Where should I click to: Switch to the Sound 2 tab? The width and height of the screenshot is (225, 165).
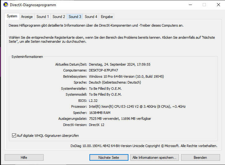[x=59, y=17]
